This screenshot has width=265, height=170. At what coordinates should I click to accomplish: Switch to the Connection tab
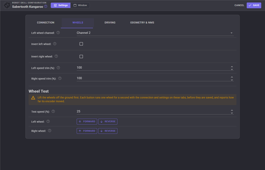click(46, 22)
